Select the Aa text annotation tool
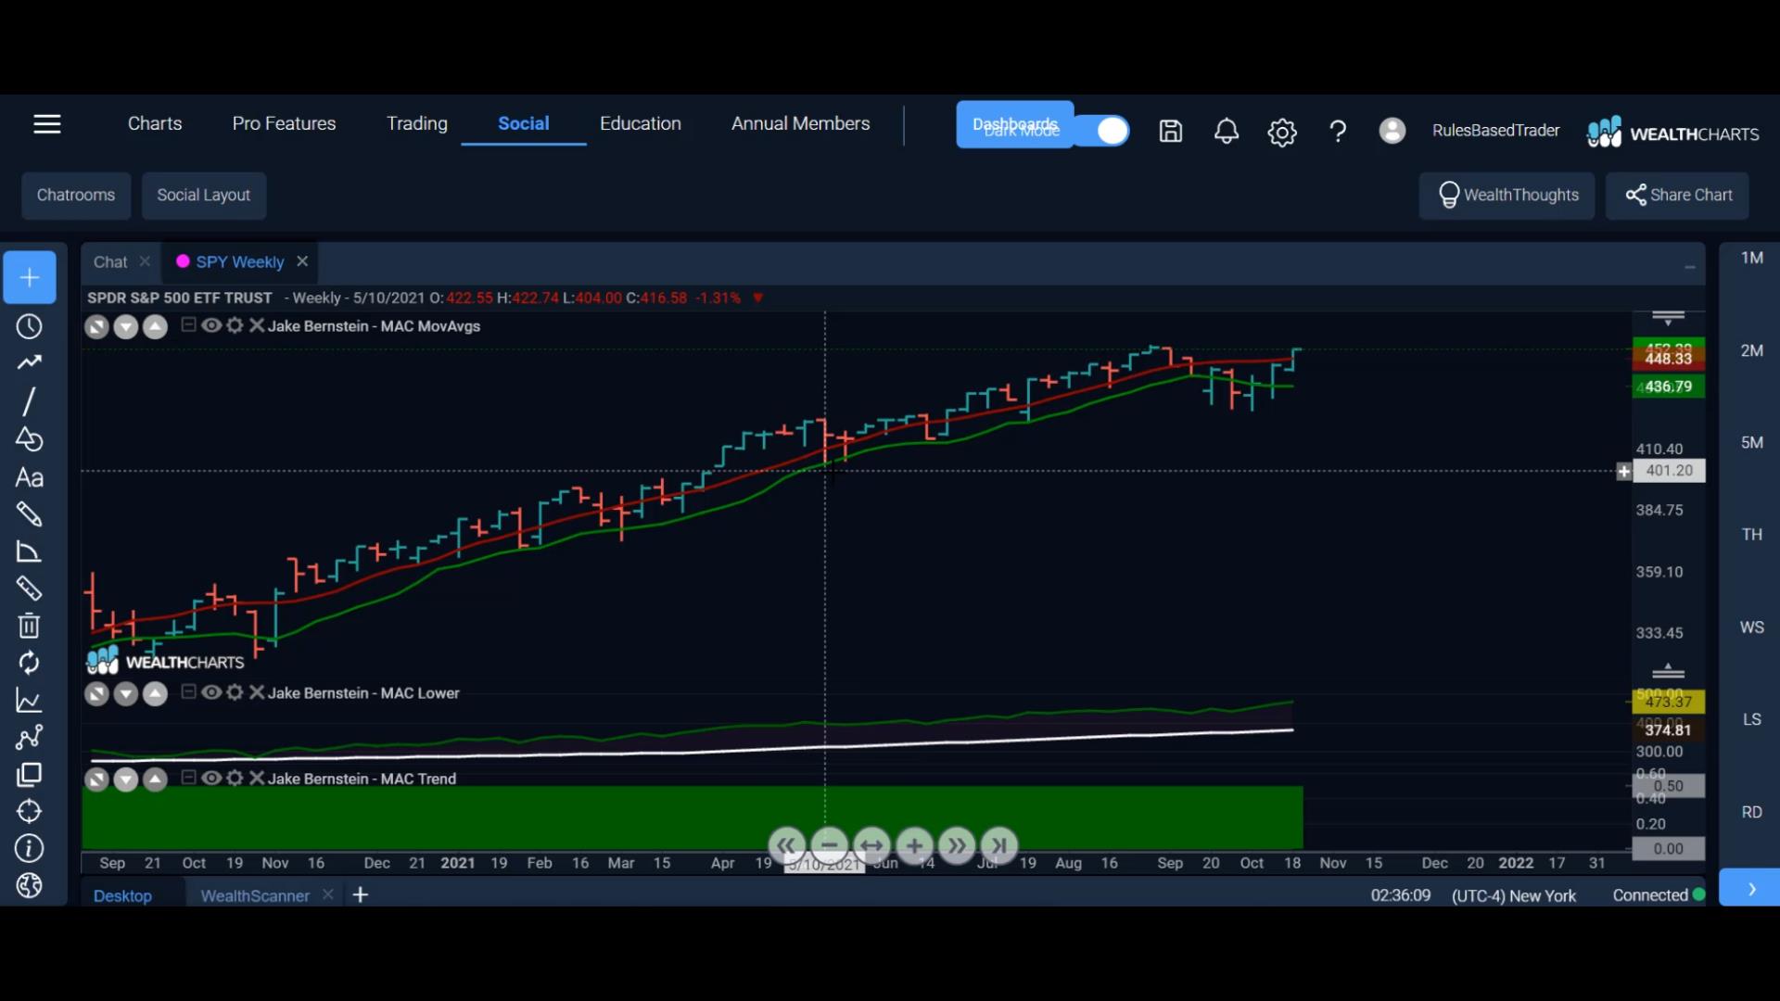Viewport: 1780px width, 1001px height. pyautogui.click(x=30, y=477)
